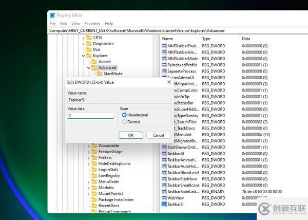
Task: Click the REG_BINARY type cell
Action: [x=213, y=192]
